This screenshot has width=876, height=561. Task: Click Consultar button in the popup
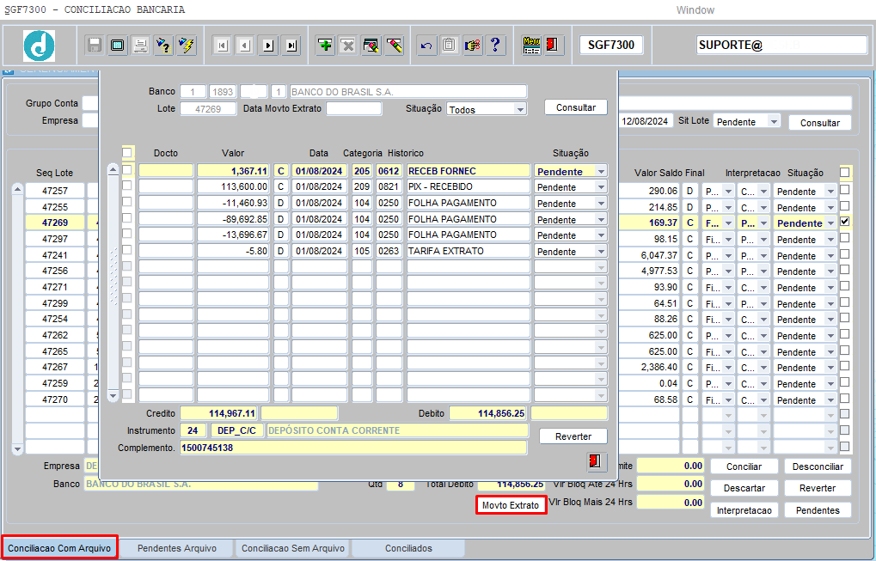(575, 107)
